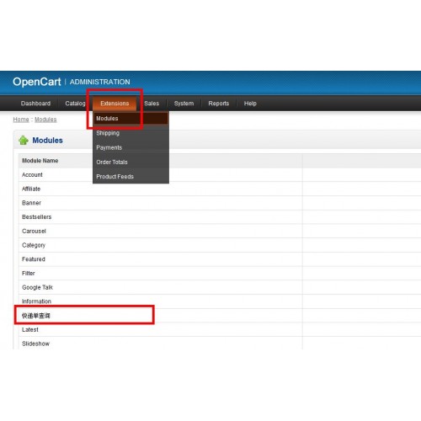Select the Slideshow module row
The image size is (421, 421).
(161, 344)
